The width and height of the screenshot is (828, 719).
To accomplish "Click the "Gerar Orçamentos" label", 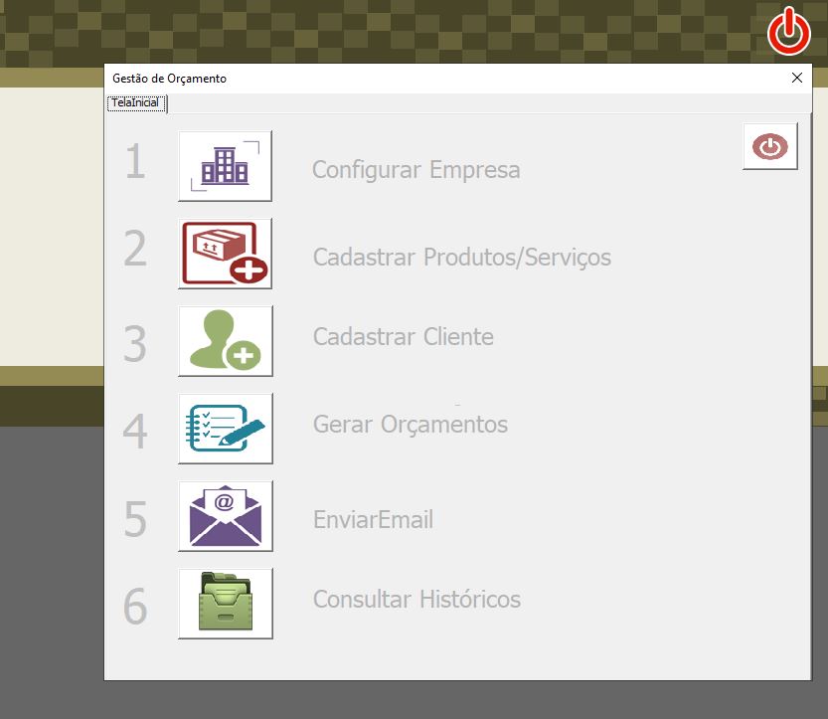I will 411,425.
